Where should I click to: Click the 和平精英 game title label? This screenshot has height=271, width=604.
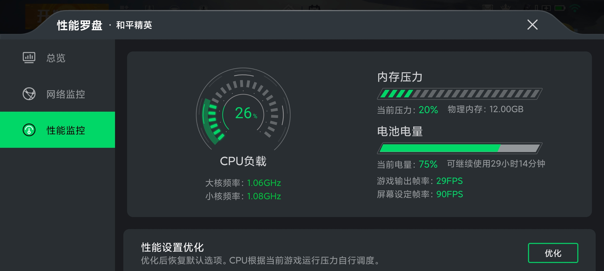coord(134,25)
